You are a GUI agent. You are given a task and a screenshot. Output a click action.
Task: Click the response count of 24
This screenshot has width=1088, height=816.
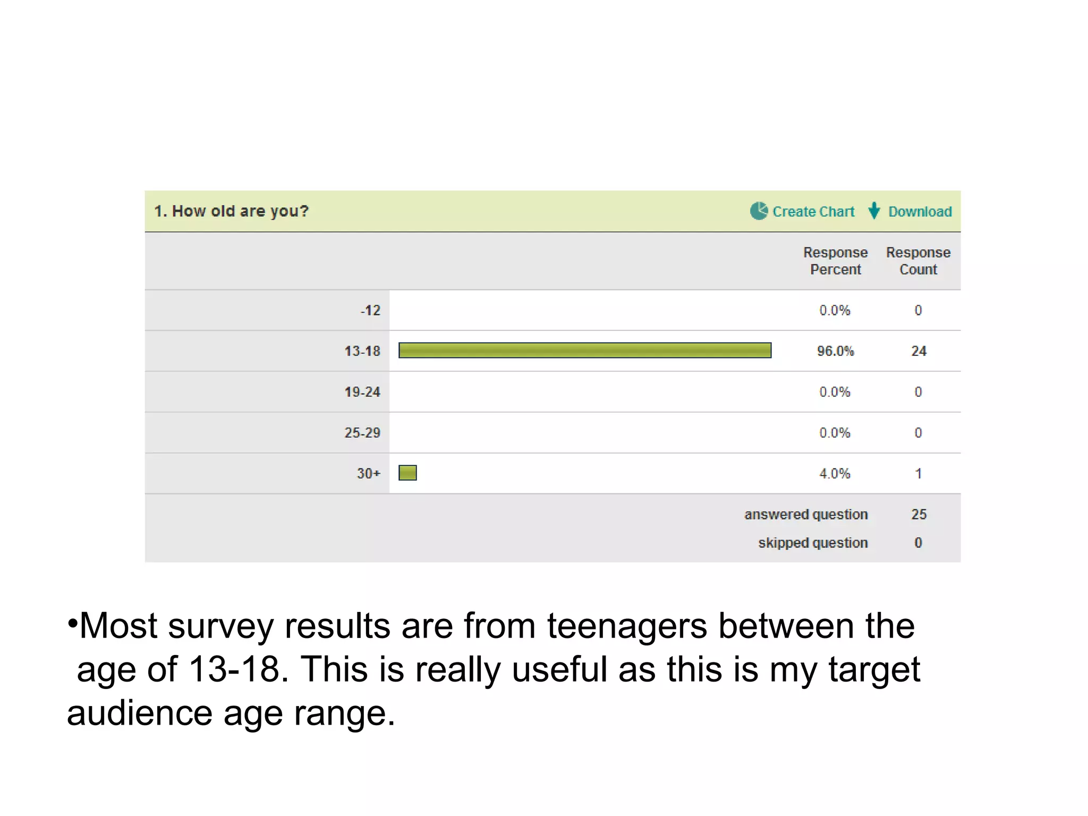[919, 351]
